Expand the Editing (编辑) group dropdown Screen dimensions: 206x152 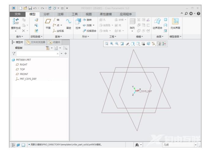point(139,36)
